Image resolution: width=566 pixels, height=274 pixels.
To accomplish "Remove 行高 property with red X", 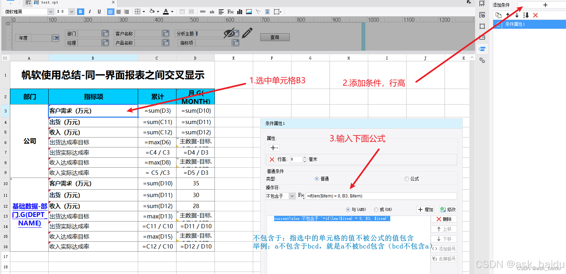I will pos(272,160).
